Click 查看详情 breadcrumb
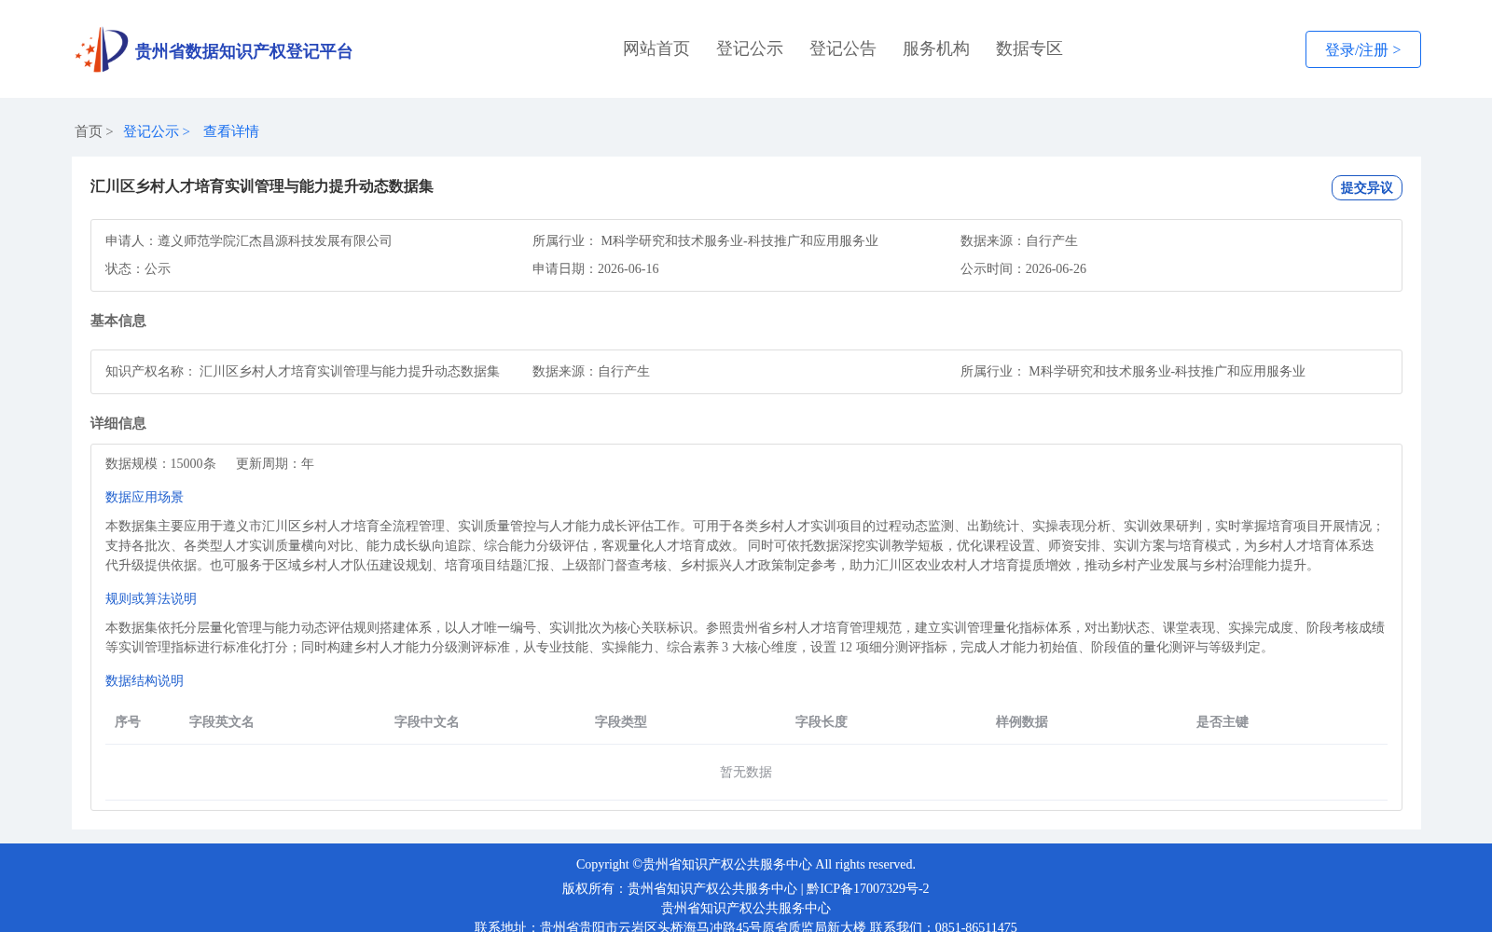The height and width of the screenshot is (932, 1492). click(231, 131)
